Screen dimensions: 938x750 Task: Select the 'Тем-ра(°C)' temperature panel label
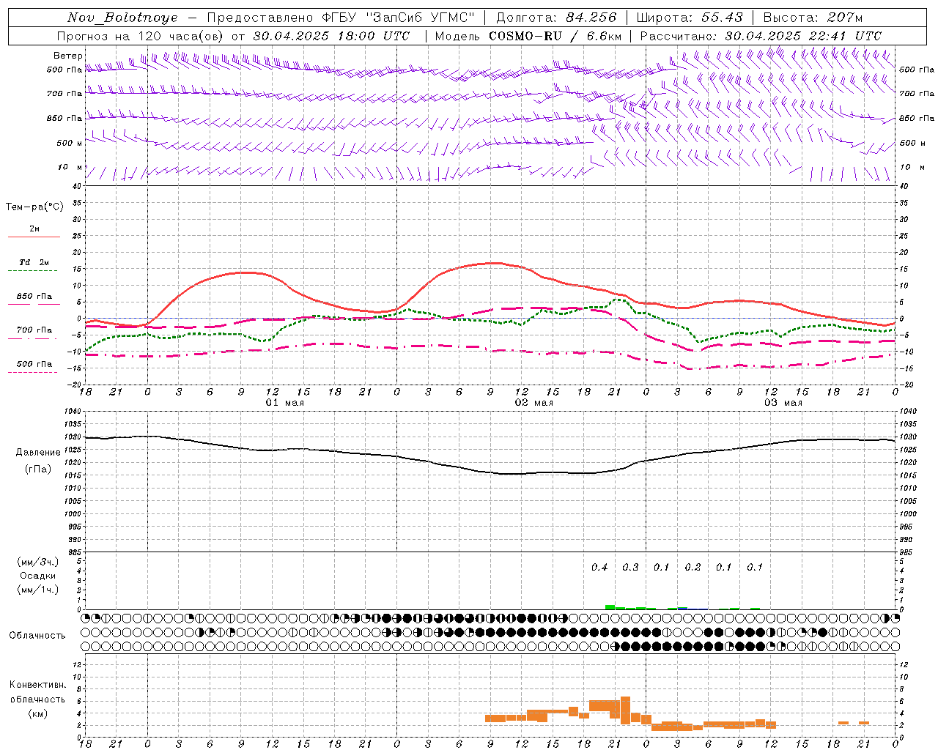[x=34, y=207]
